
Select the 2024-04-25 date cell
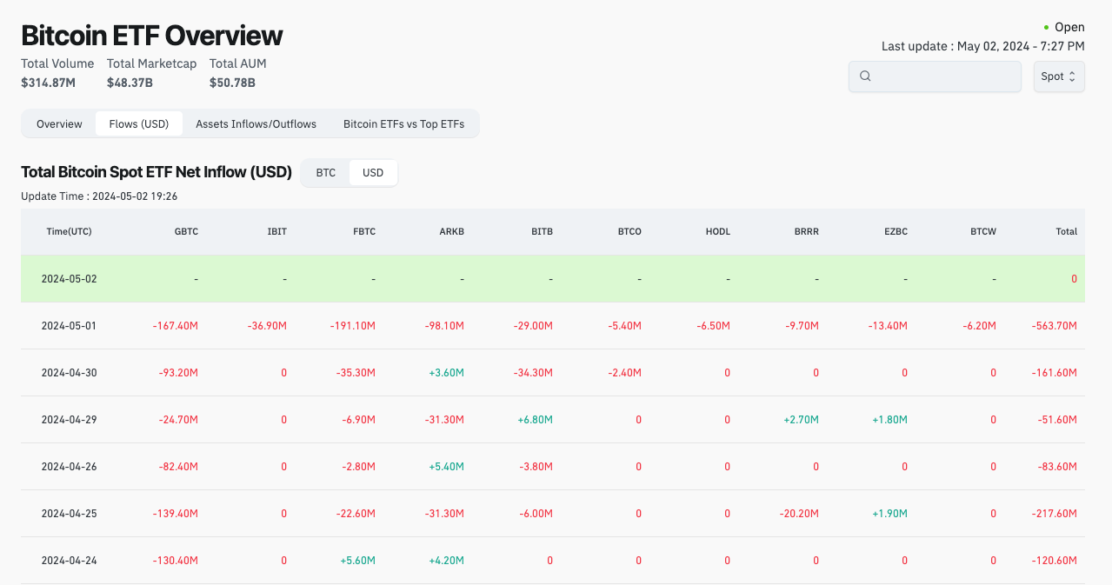click(x=69, y=514)
